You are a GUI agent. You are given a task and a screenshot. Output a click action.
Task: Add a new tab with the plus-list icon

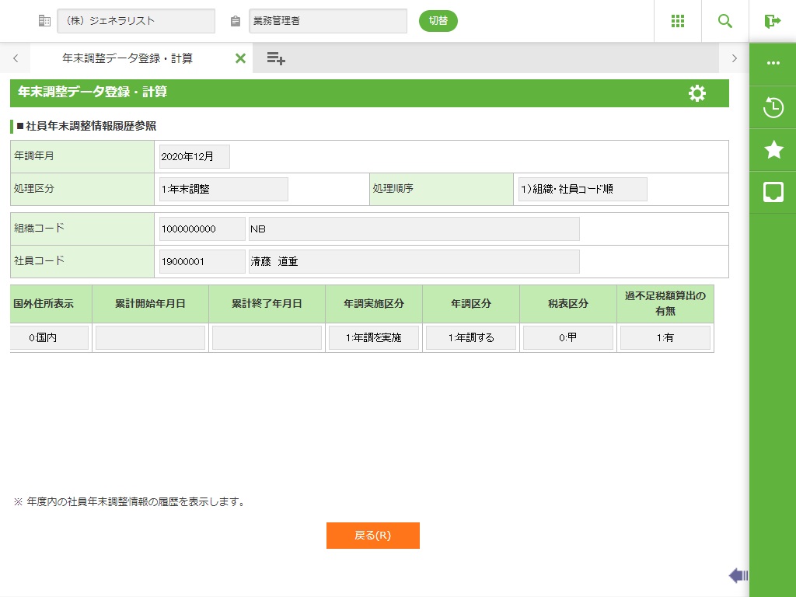coord(276,58)
